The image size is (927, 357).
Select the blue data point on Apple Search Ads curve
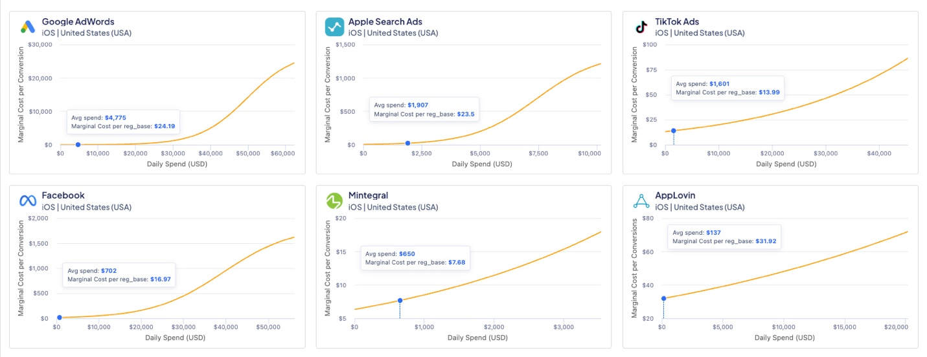coord(407,143)
